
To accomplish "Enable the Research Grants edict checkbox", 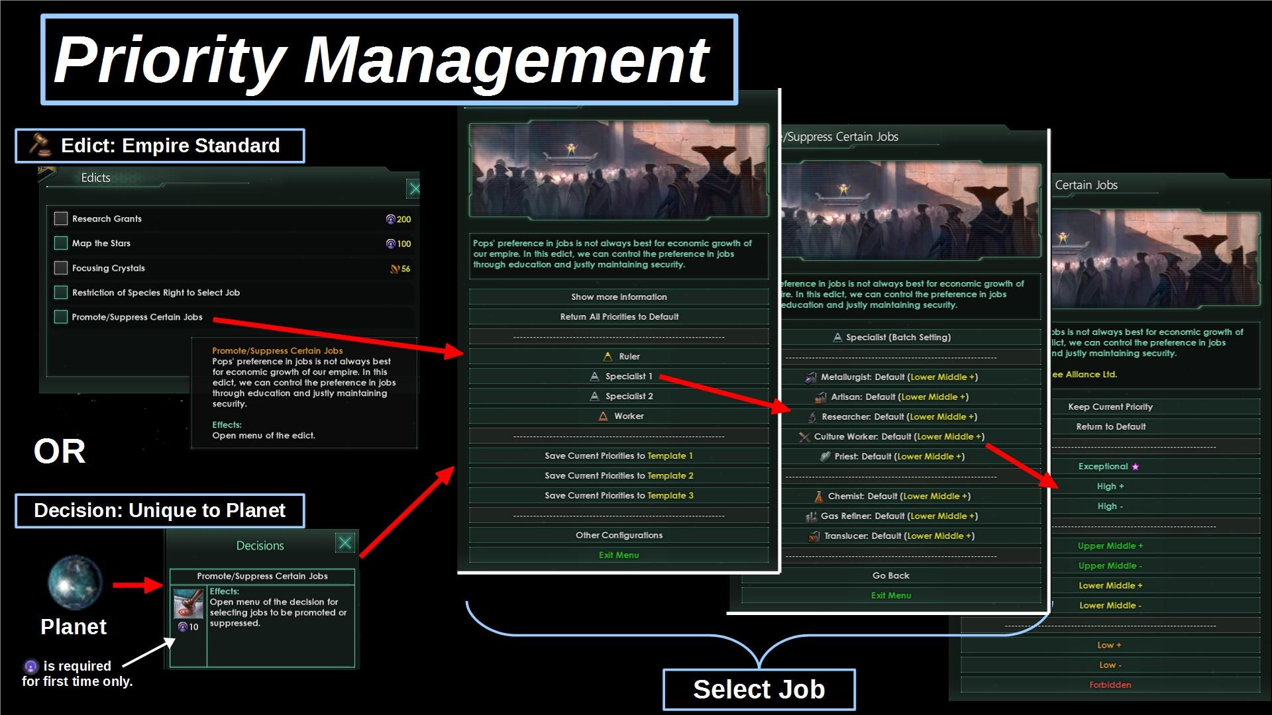I will coord(61,218).
